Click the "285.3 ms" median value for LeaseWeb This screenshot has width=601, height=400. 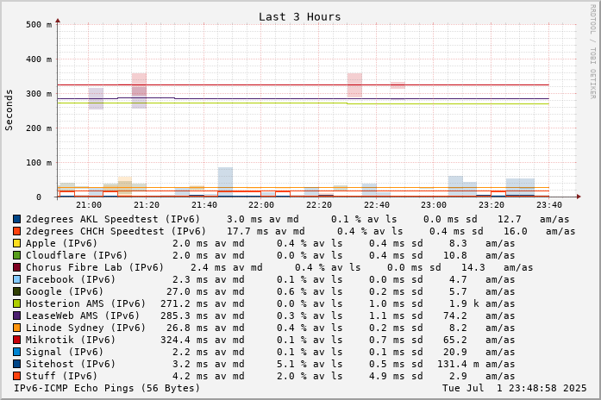point(185,316)
